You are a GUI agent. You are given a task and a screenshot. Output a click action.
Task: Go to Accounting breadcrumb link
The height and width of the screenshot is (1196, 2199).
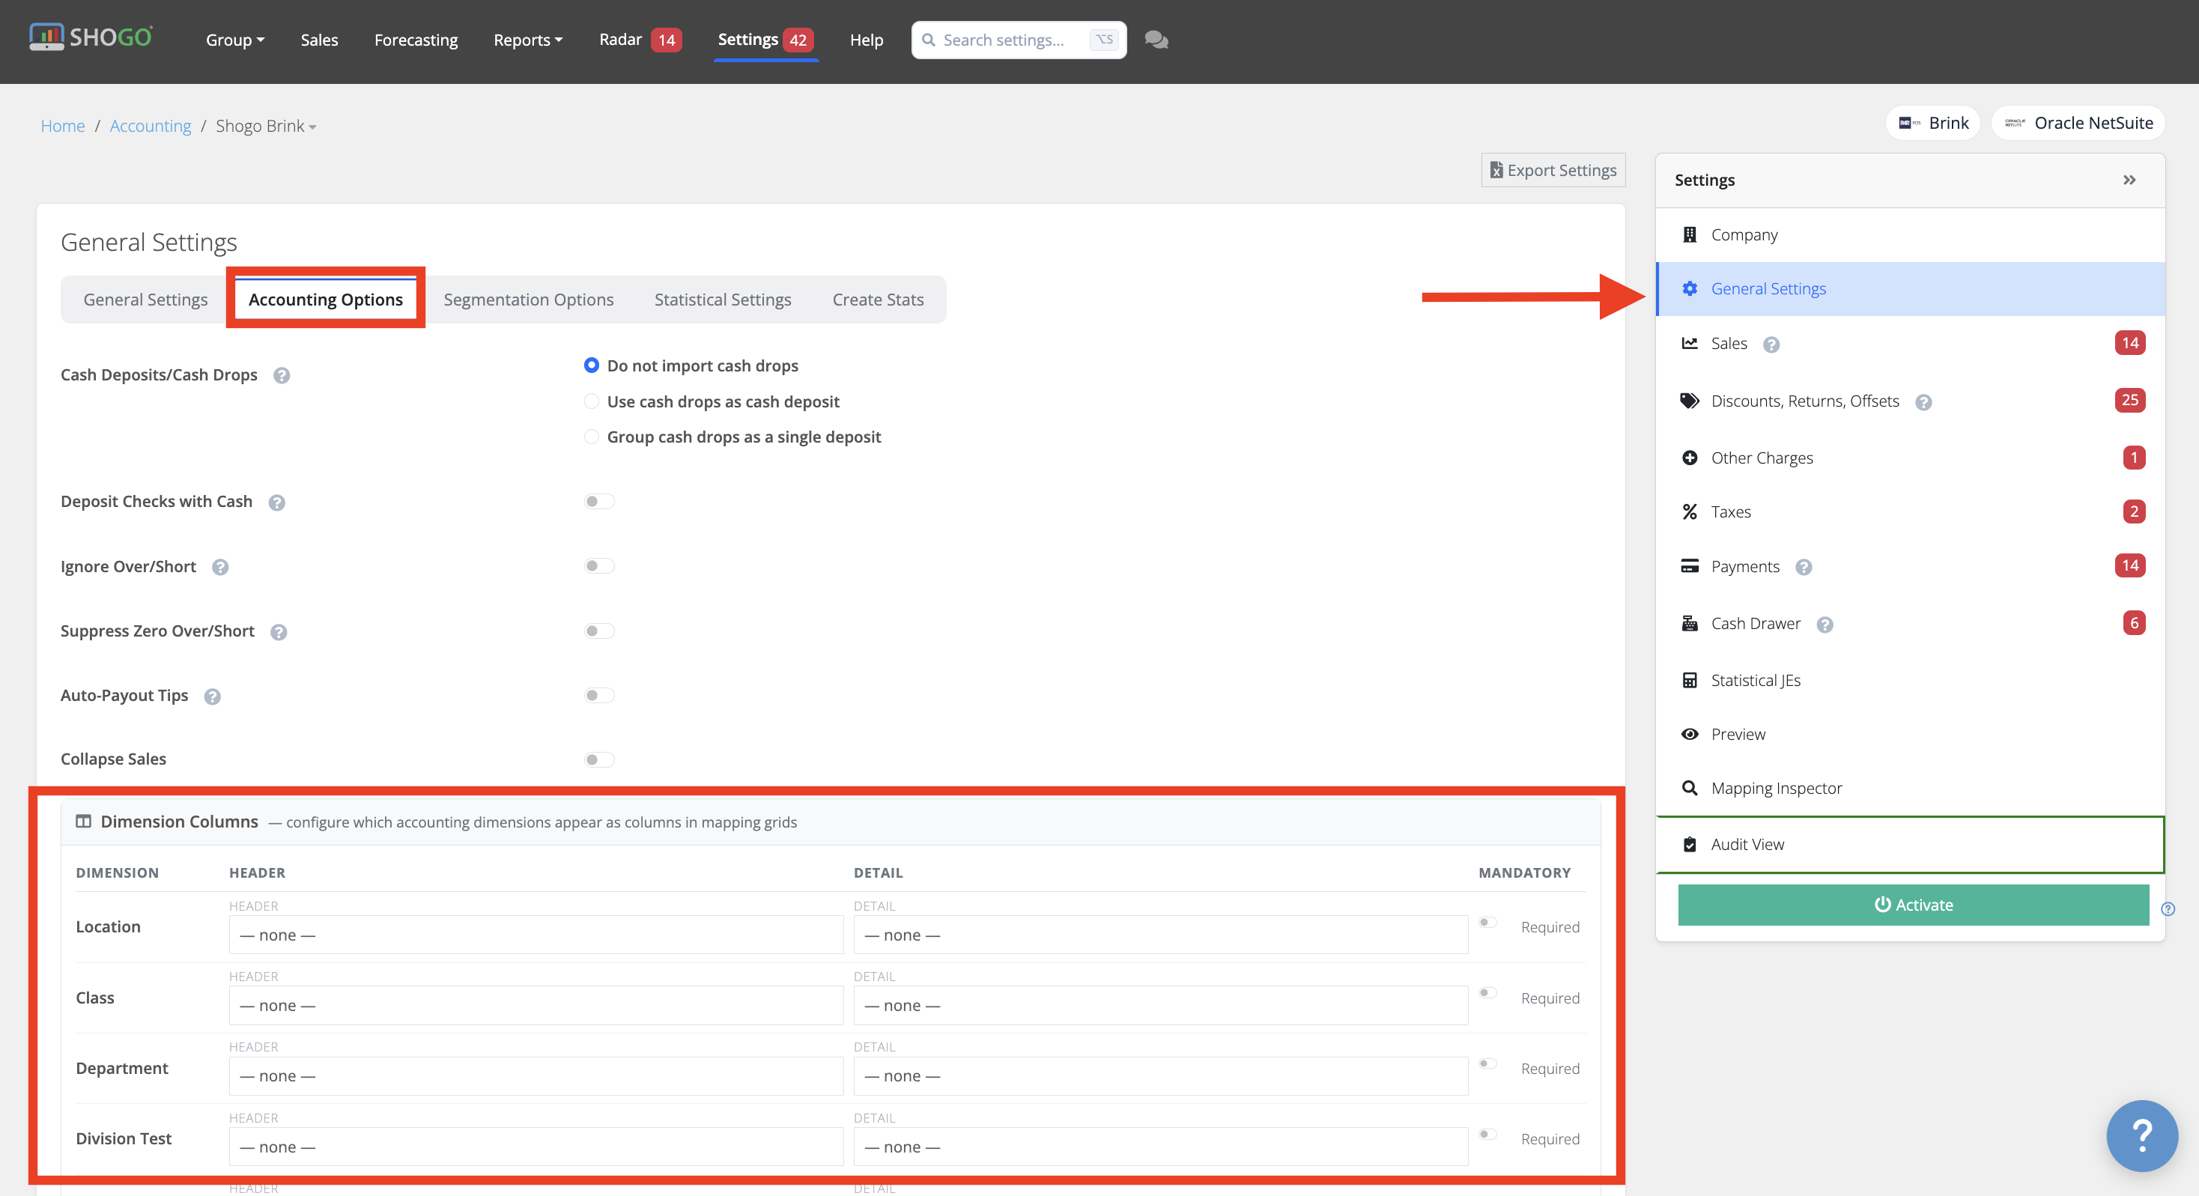click(151, 127)
